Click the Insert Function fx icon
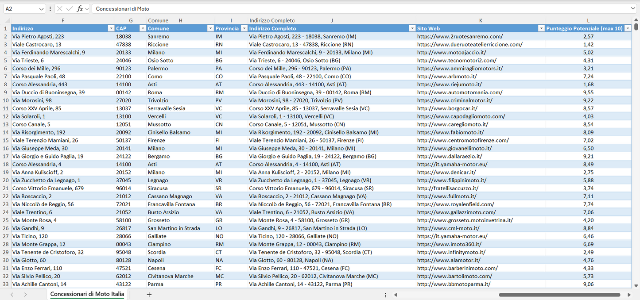Viewport: 640px width, 300px height. click(80, 9)
